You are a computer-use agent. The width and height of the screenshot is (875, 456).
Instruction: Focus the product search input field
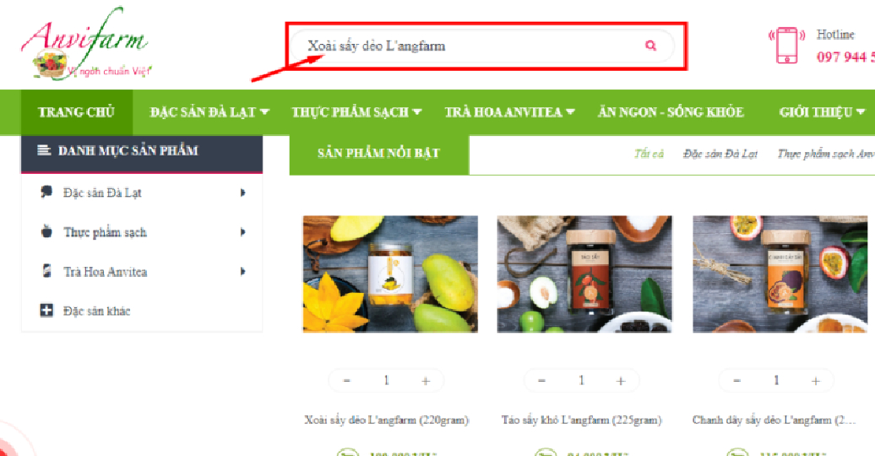pyautogui.click(x=468, y=46)
